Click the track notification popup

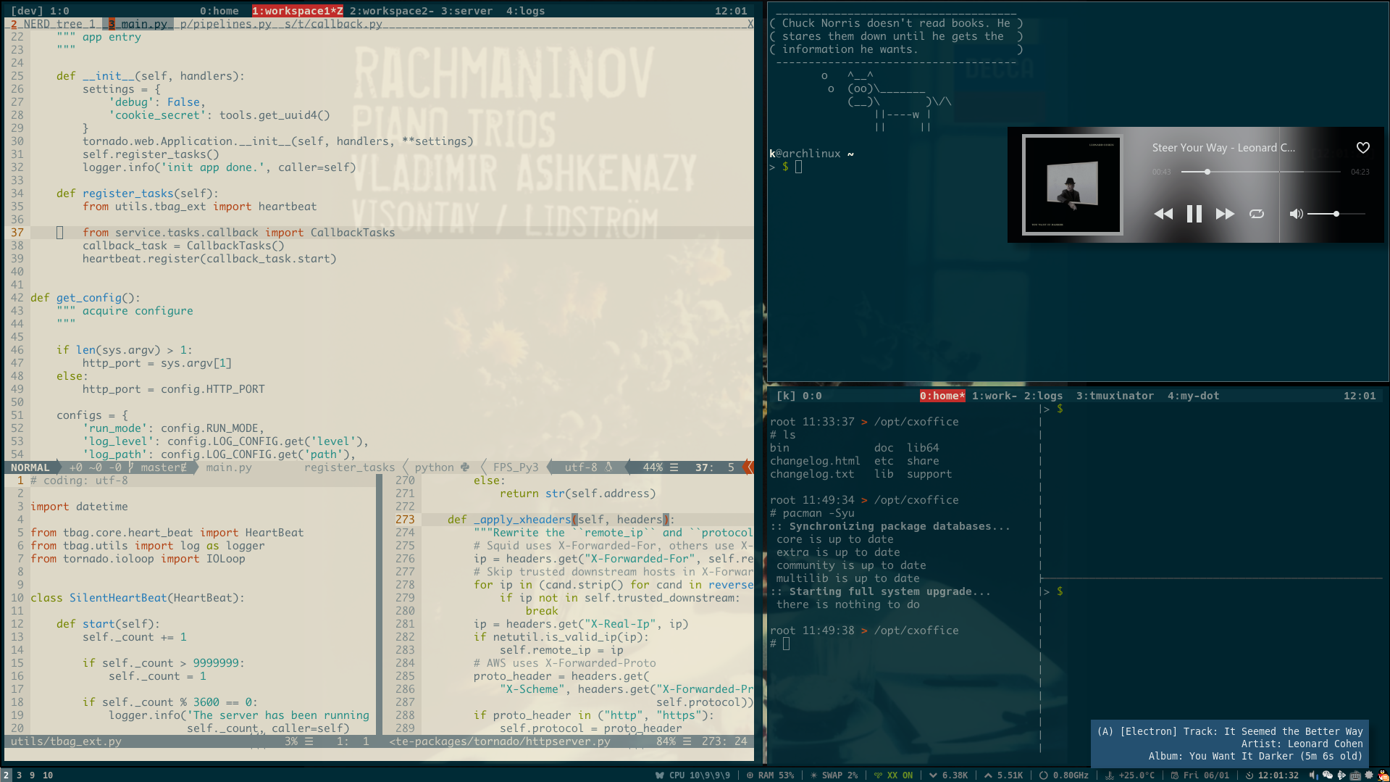tap(1229, 744)
